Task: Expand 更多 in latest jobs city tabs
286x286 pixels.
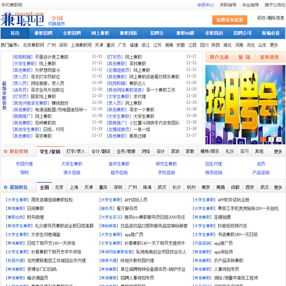Action: [x=277, y=187]
